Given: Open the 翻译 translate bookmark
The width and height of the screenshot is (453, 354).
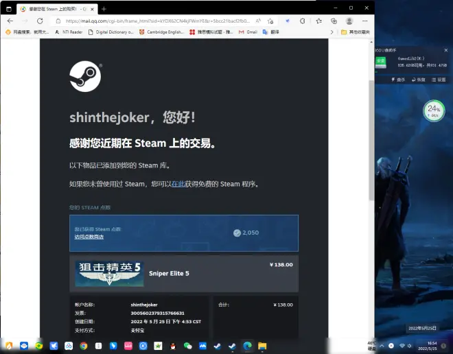Looking at the screenshot, I should (x=270, y=32).
